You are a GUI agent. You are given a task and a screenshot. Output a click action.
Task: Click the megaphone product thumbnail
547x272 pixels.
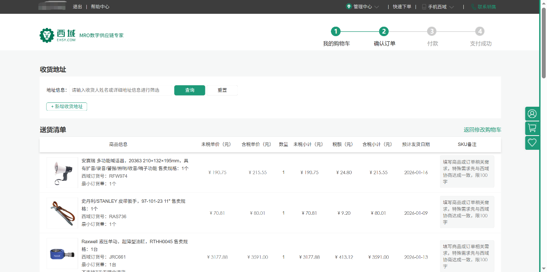point(62,172)
